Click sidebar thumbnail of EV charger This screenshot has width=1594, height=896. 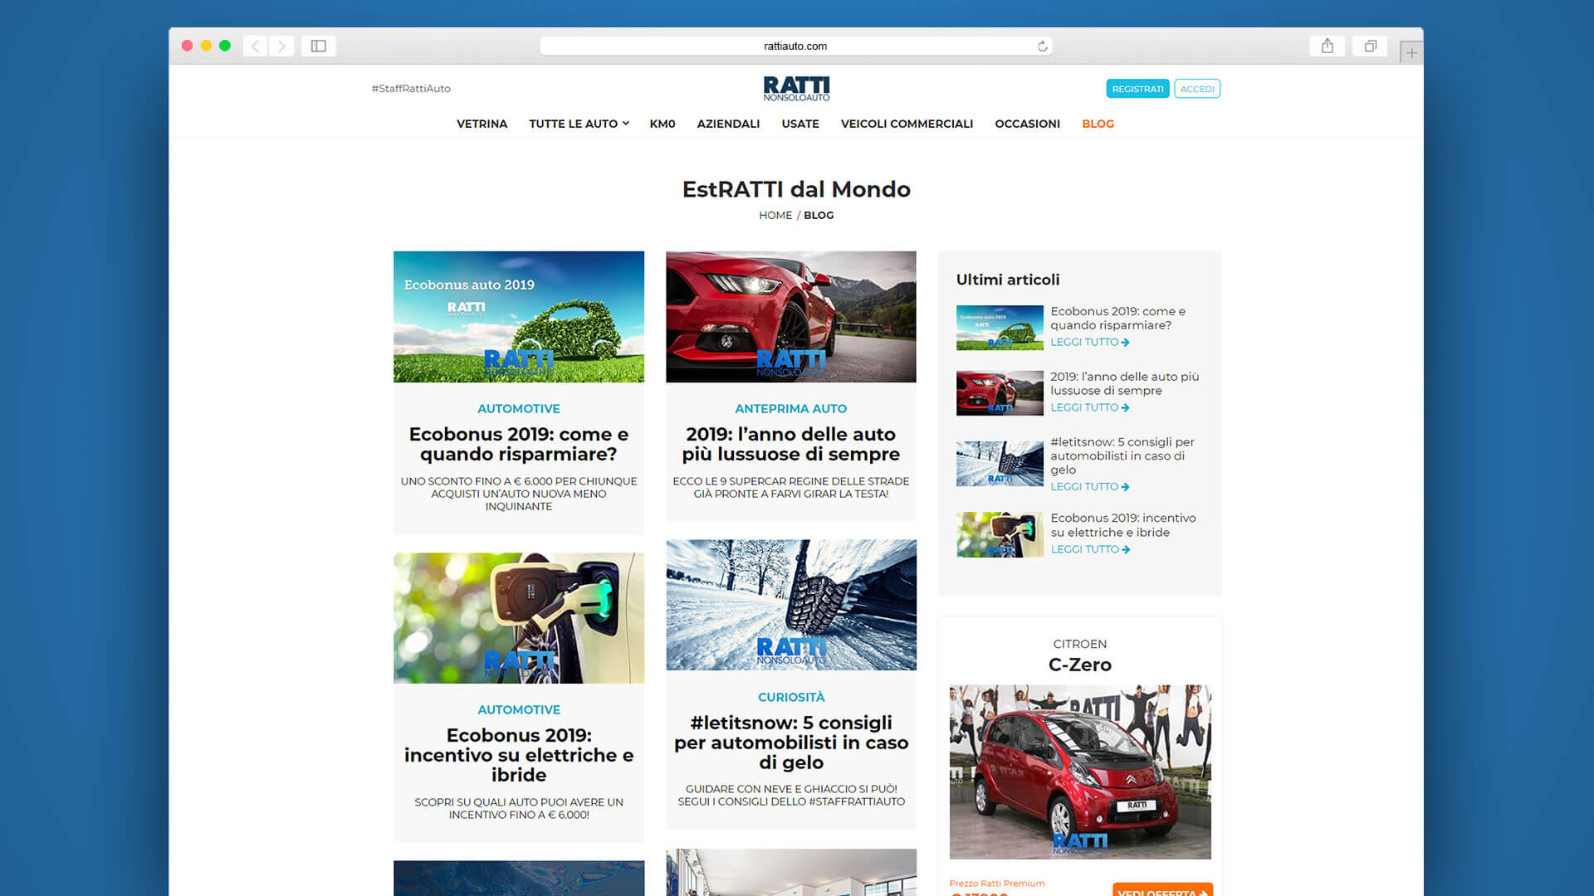click(1000, 534)
